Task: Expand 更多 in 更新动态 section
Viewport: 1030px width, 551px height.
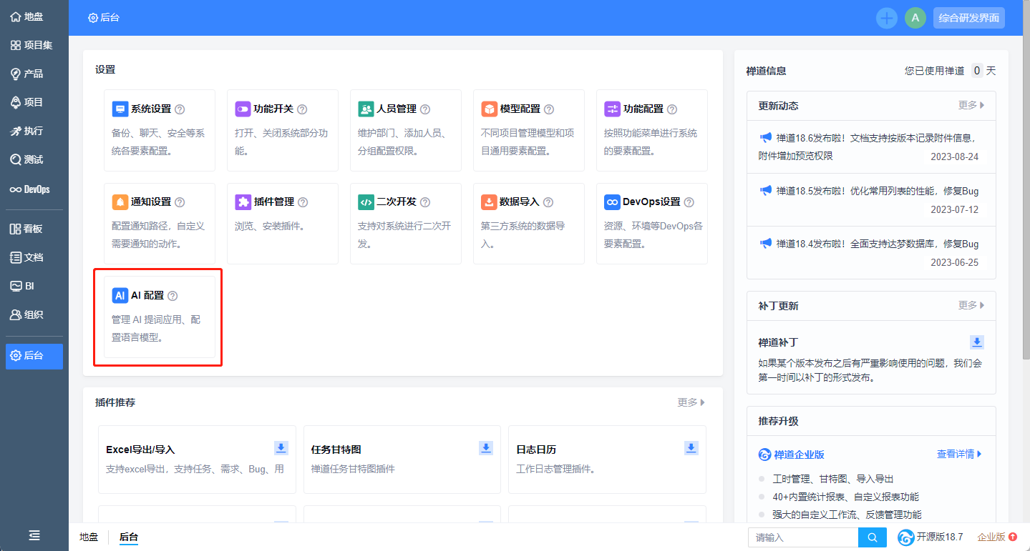Action: [x=971, y=105]
